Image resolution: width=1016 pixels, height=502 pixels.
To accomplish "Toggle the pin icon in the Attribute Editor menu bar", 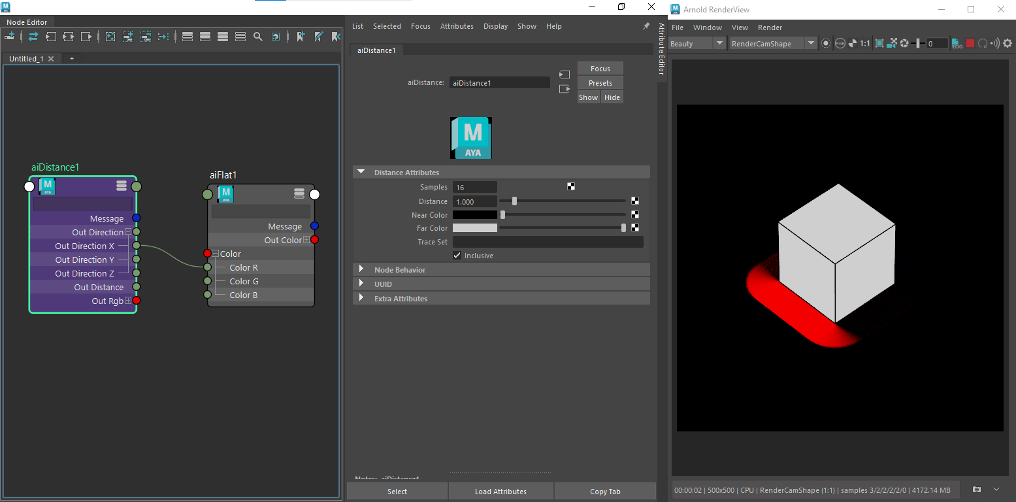I will [646, 26].
